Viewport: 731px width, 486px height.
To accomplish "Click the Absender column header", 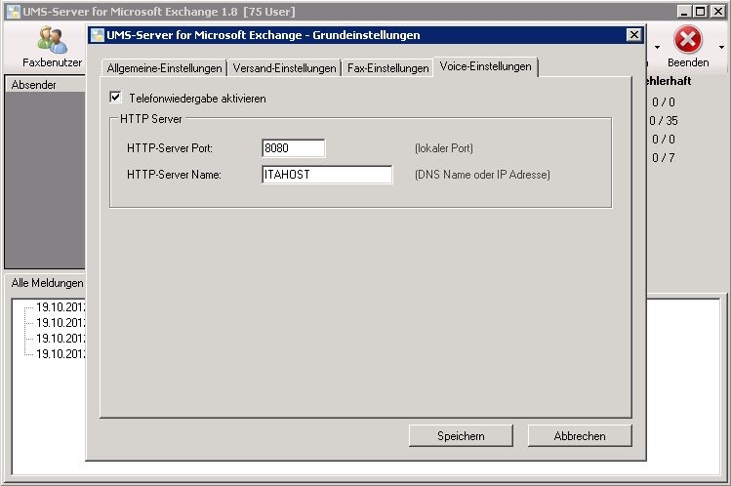I will pos(45,85).
